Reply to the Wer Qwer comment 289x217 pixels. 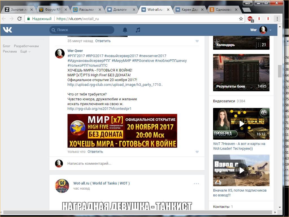95,152
